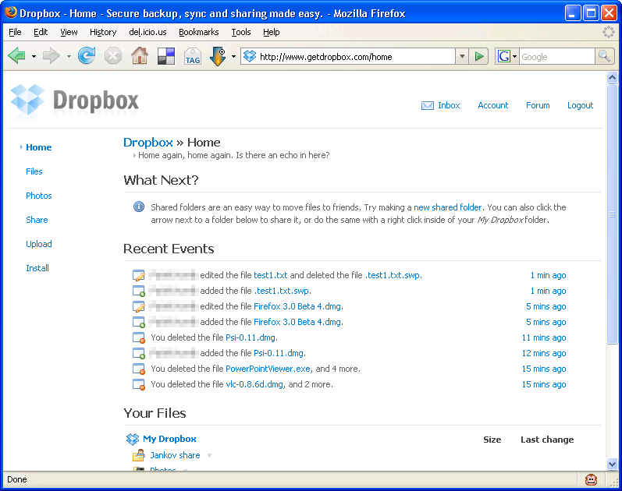Open the Jankov share folder link
This screenshot has height=491, width=622.
coord(175,455)
